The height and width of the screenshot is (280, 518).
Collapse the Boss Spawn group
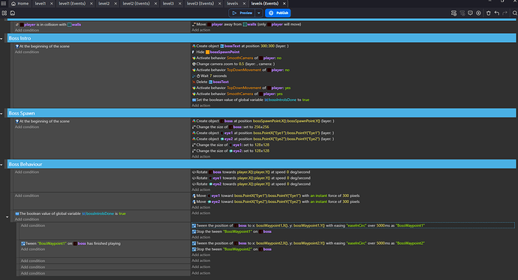tap(2, 114)
